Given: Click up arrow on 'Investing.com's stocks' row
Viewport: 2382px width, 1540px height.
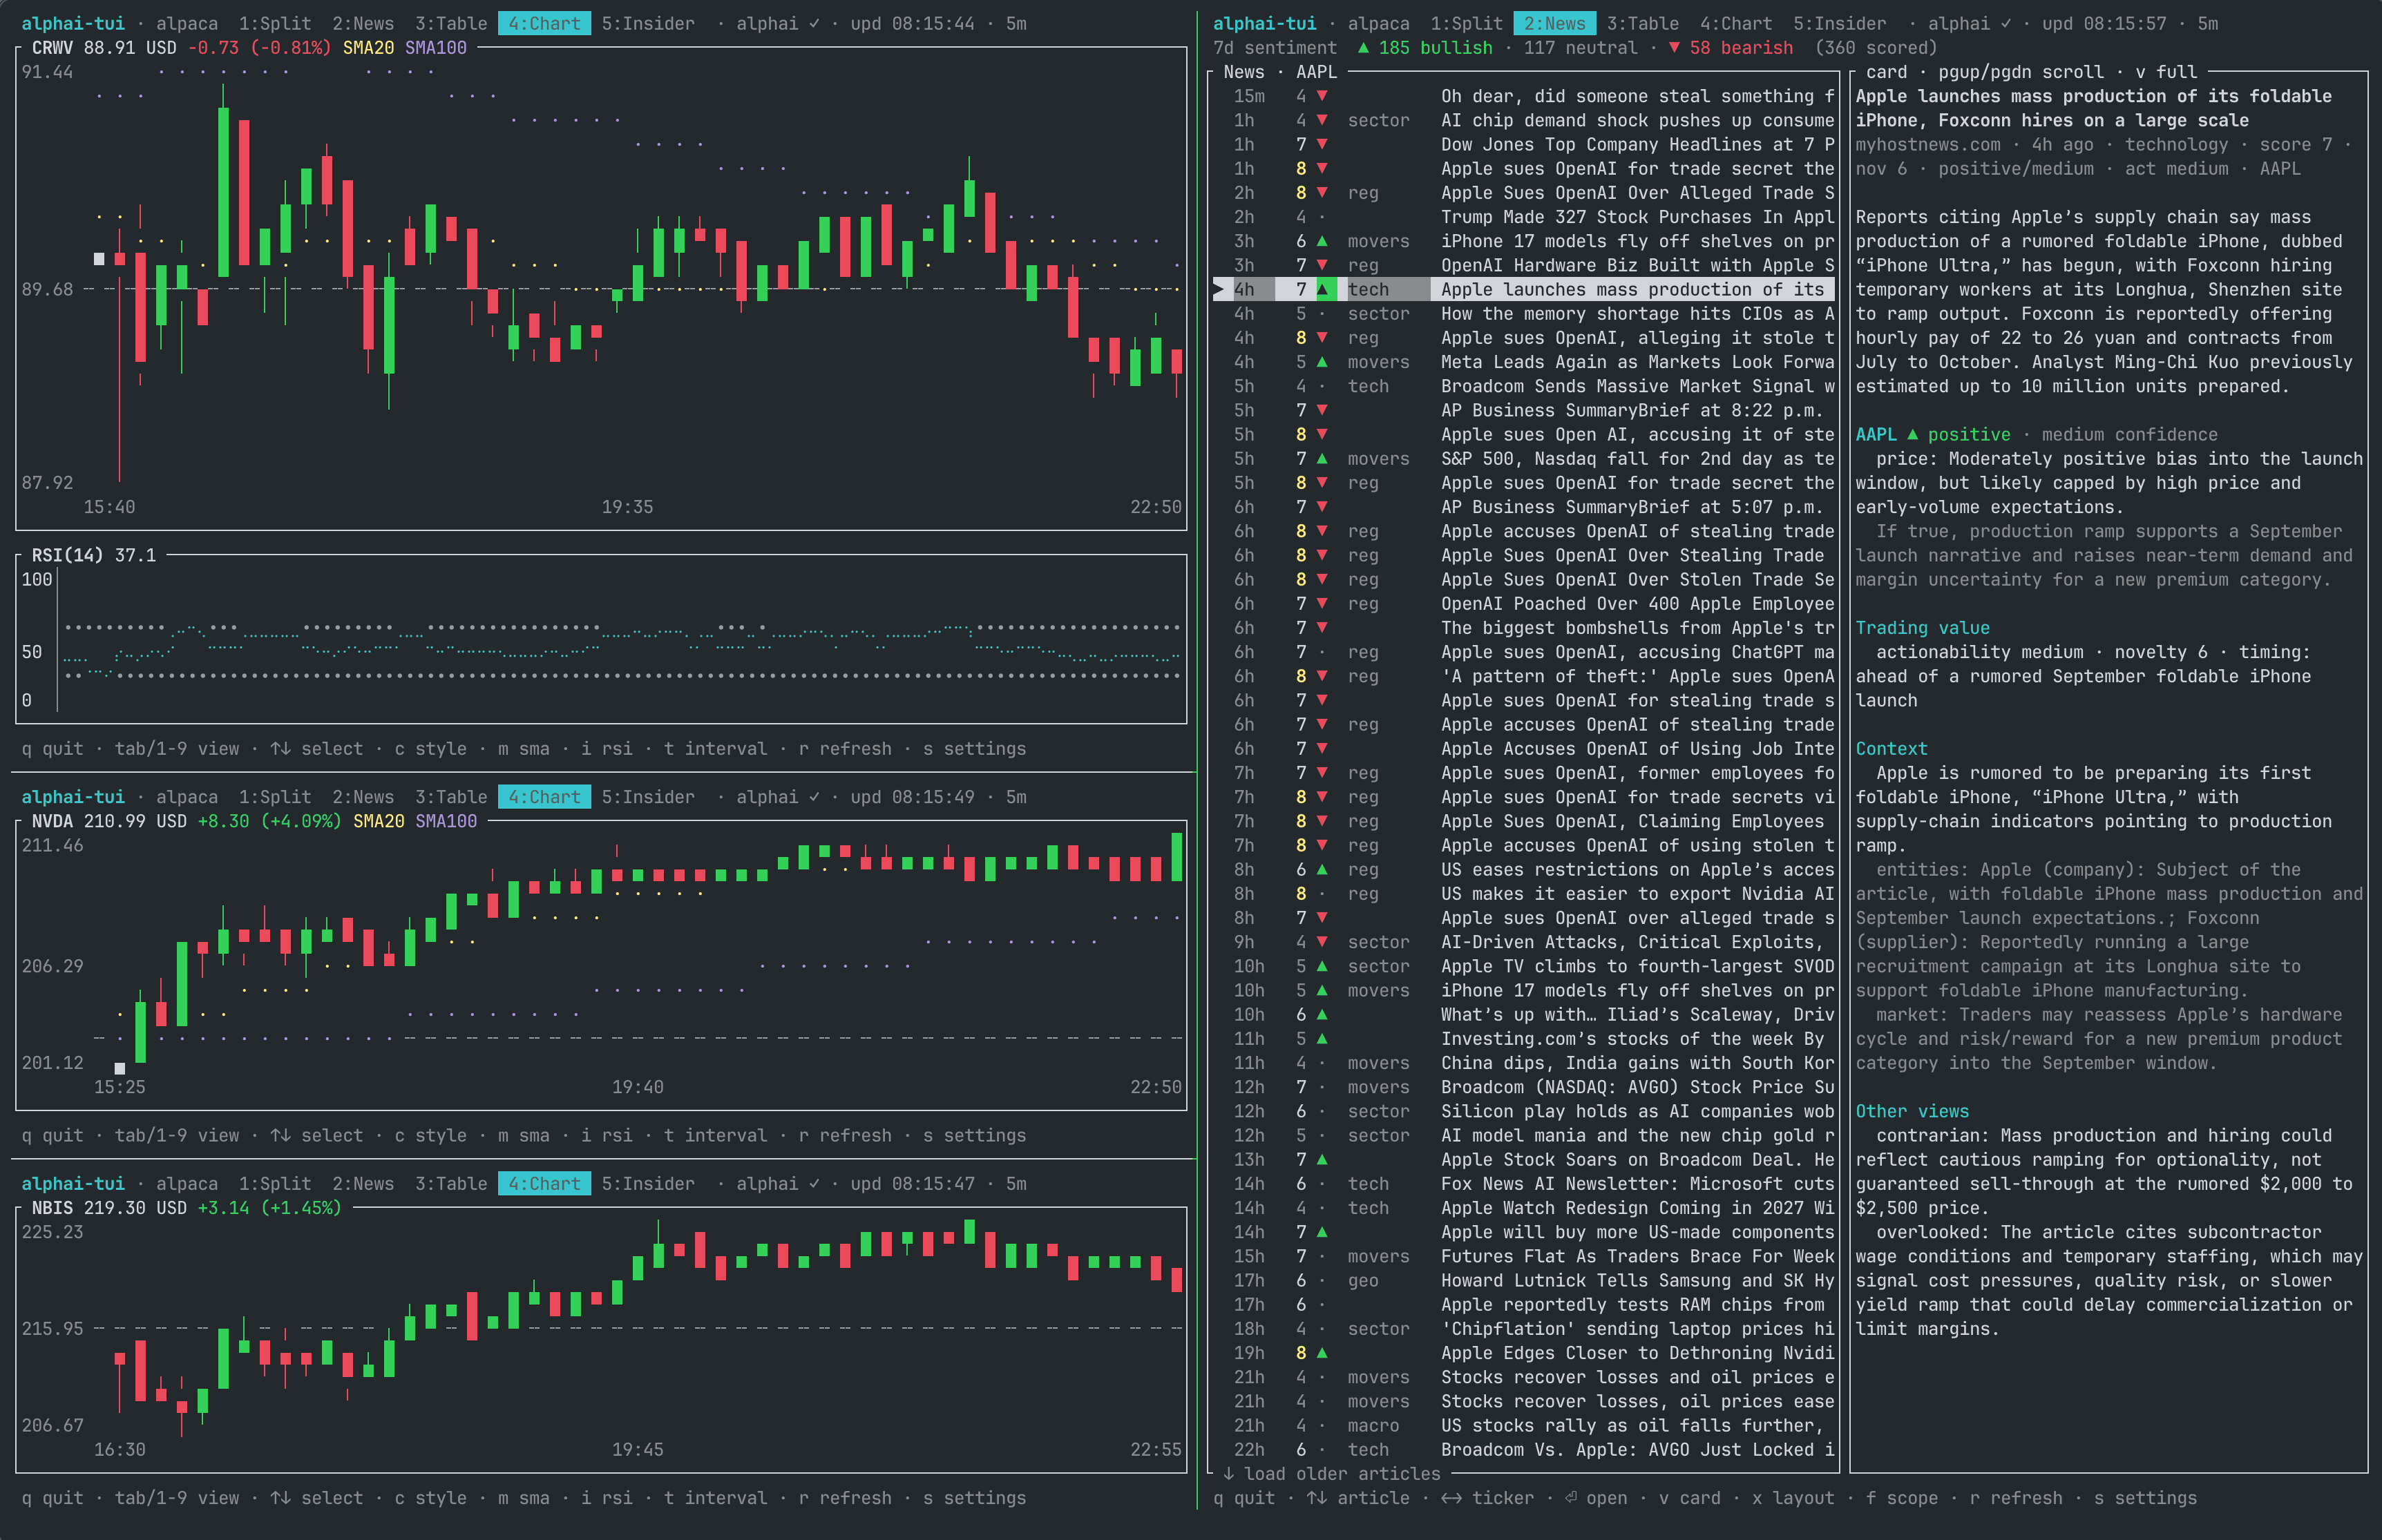Looking at the screenshot, I should pyautogui.click(x=1322, y=1039).
